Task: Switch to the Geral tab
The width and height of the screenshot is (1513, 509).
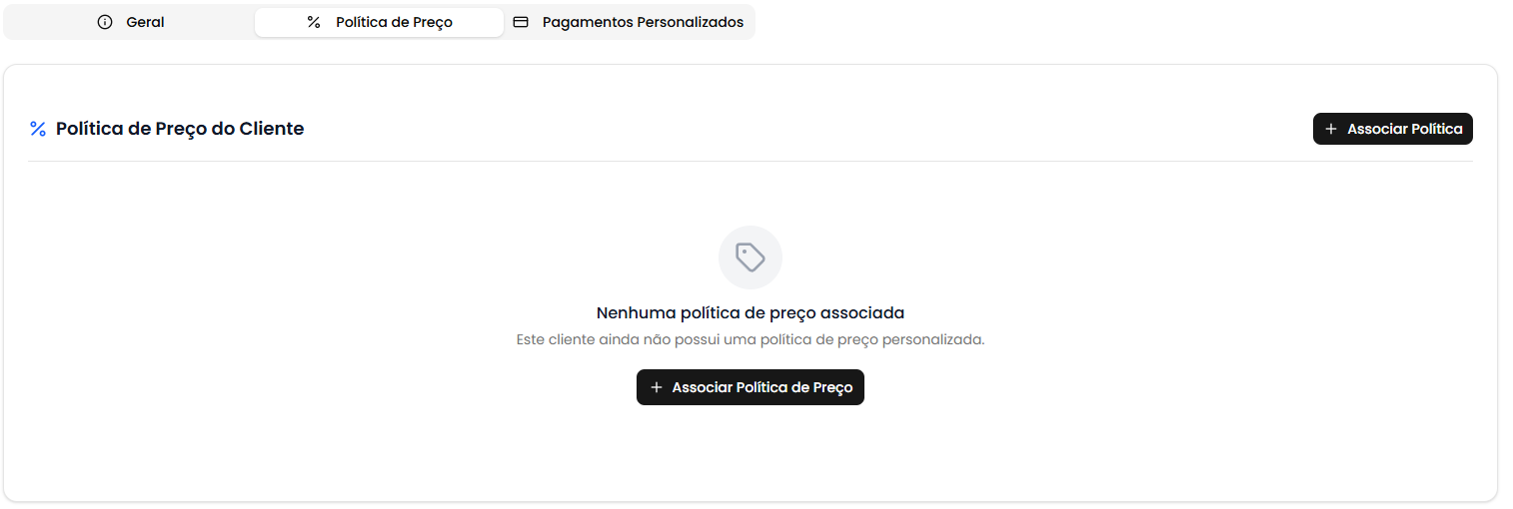Action: pyautogui.click(x=131, y=22)
